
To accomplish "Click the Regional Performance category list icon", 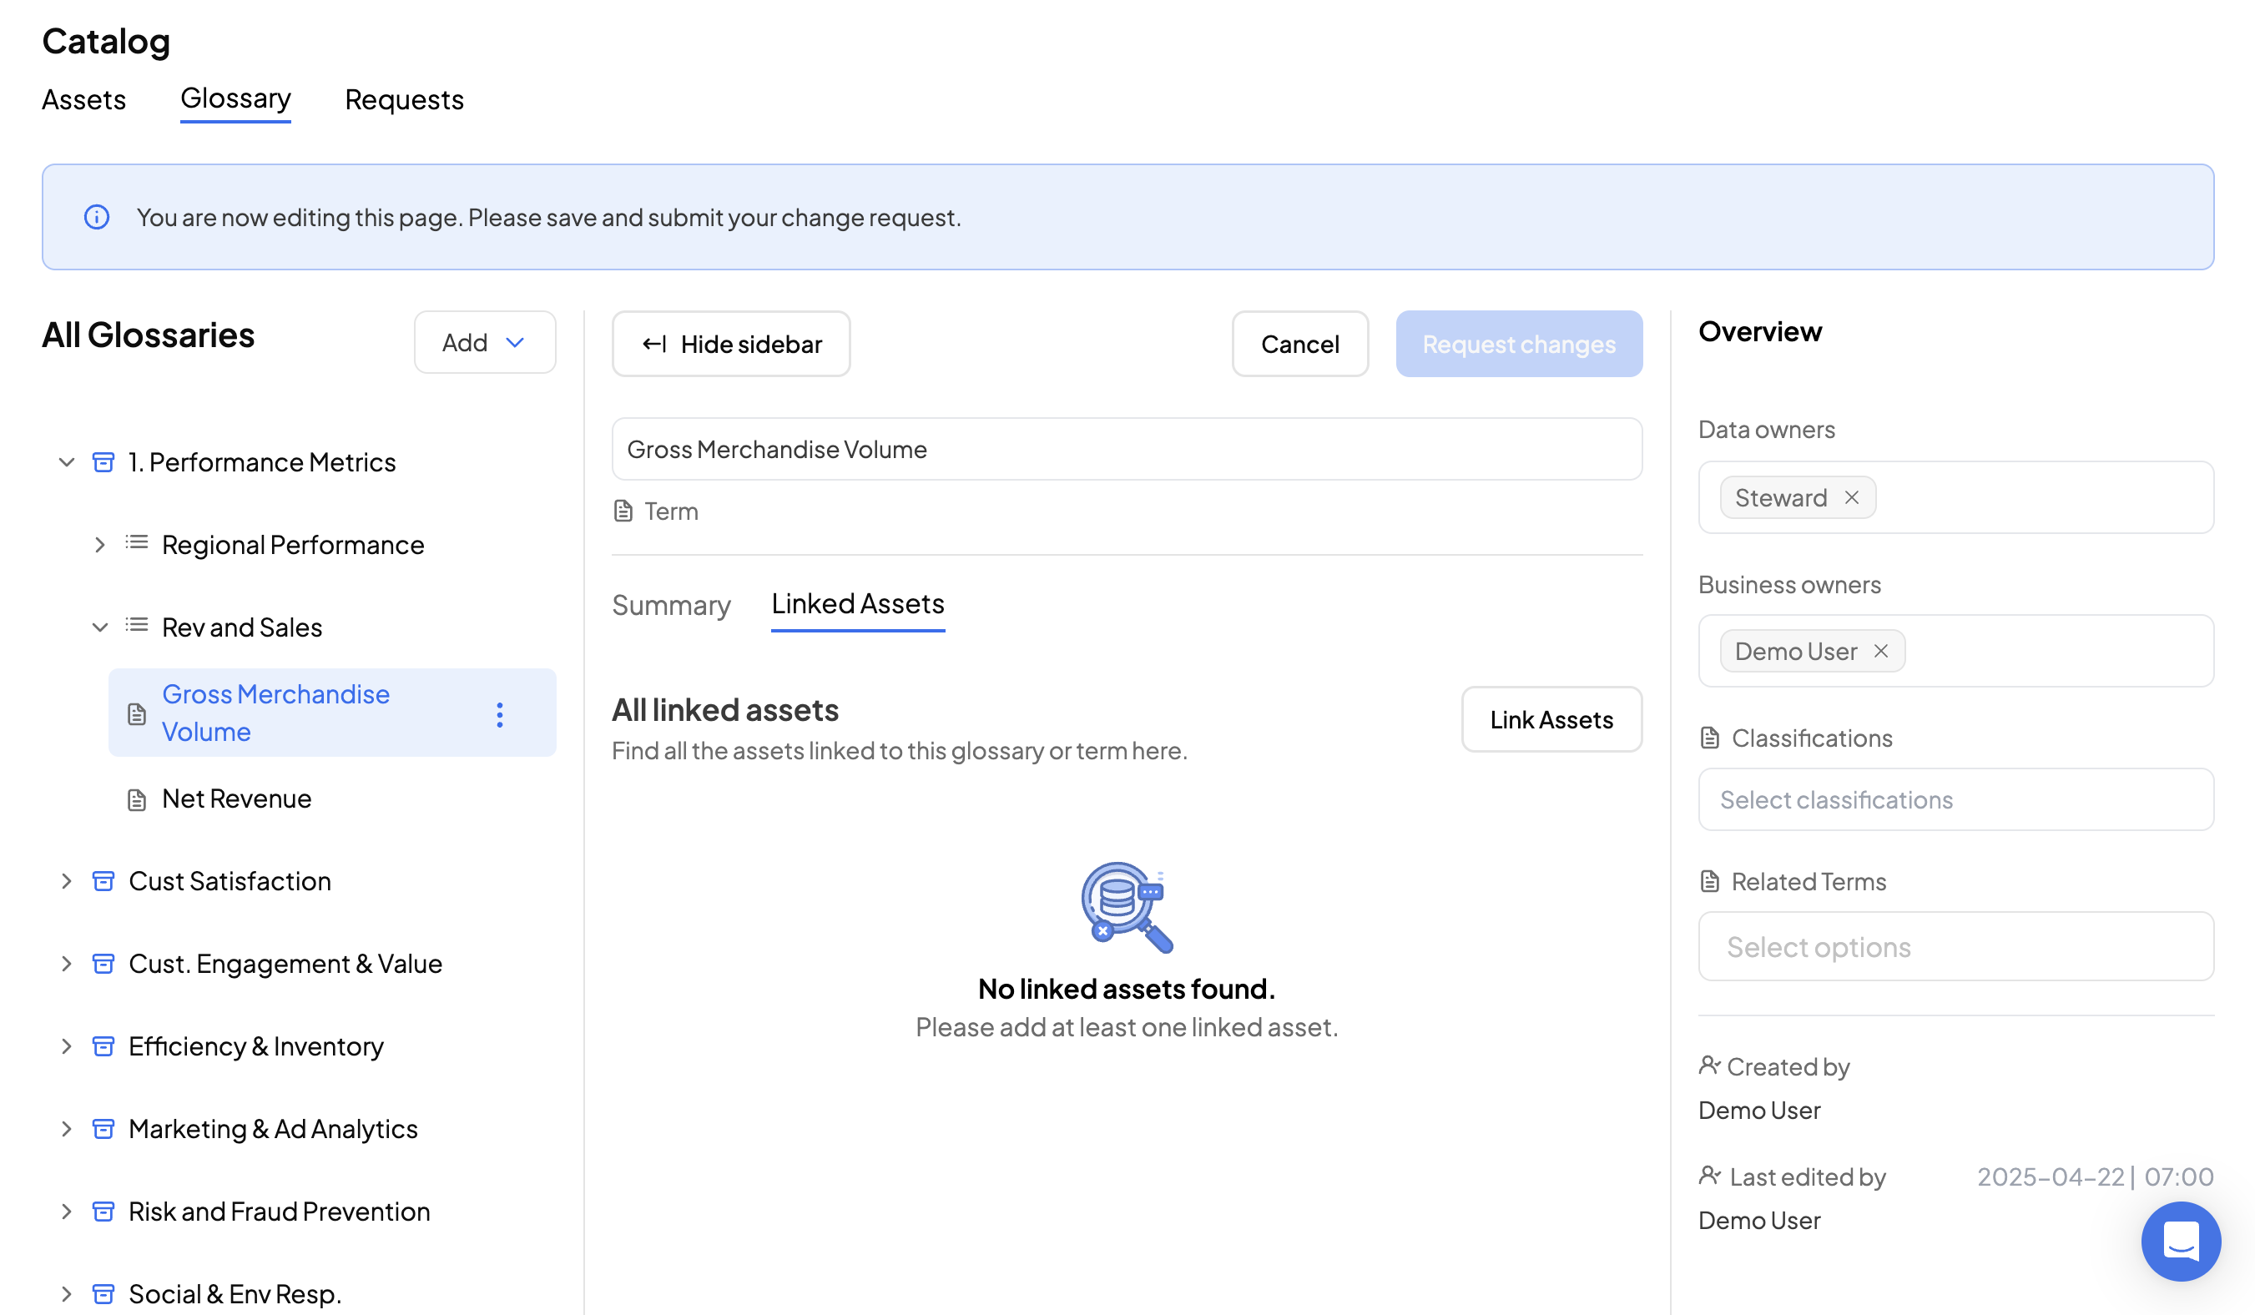I will tap(137, 544).
